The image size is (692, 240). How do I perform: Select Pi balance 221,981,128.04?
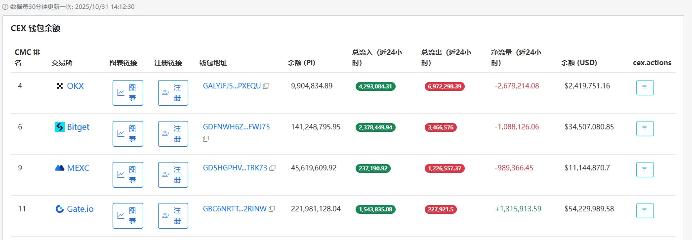(x=316, y=209)
